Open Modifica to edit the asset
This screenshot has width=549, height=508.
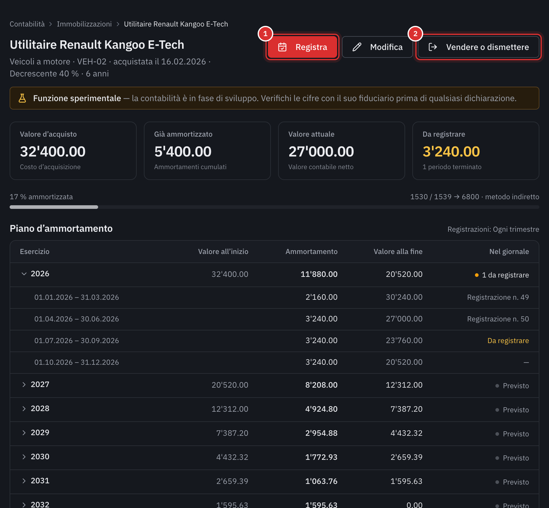(377, 47)
